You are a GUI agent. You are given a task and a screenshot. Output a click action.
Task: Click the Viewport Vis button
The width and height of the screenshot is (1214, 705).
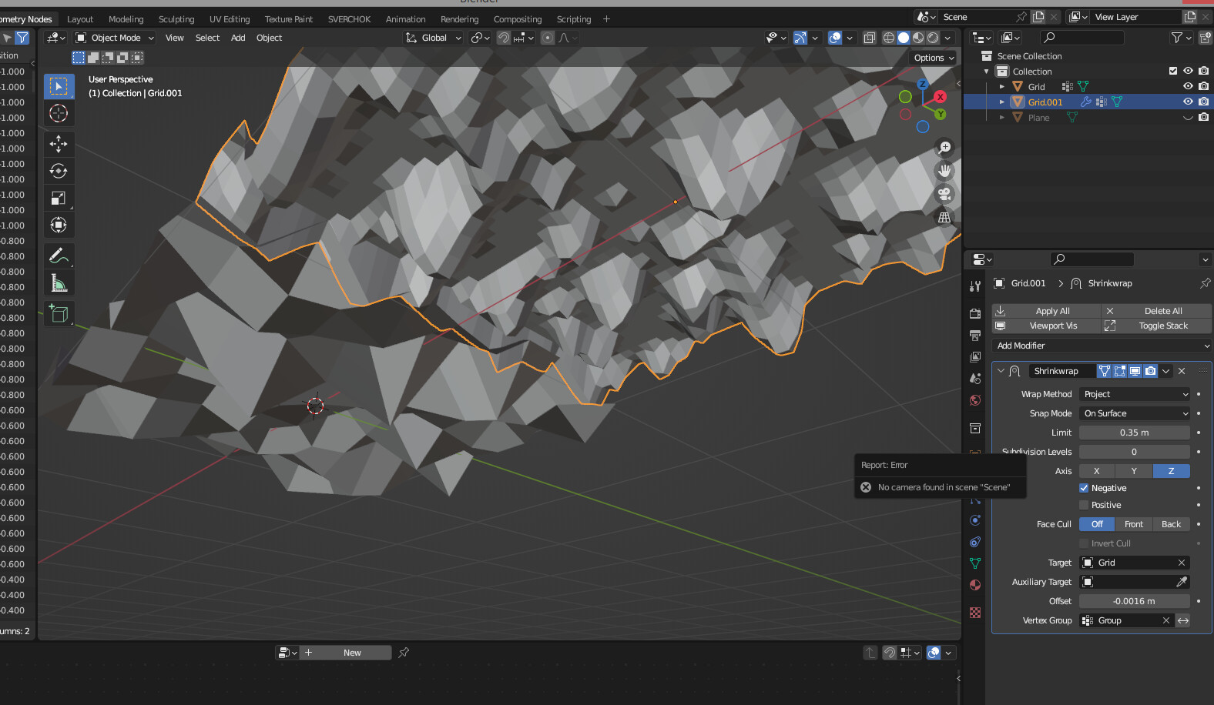pyautogui.click(x=1046, y=326)
